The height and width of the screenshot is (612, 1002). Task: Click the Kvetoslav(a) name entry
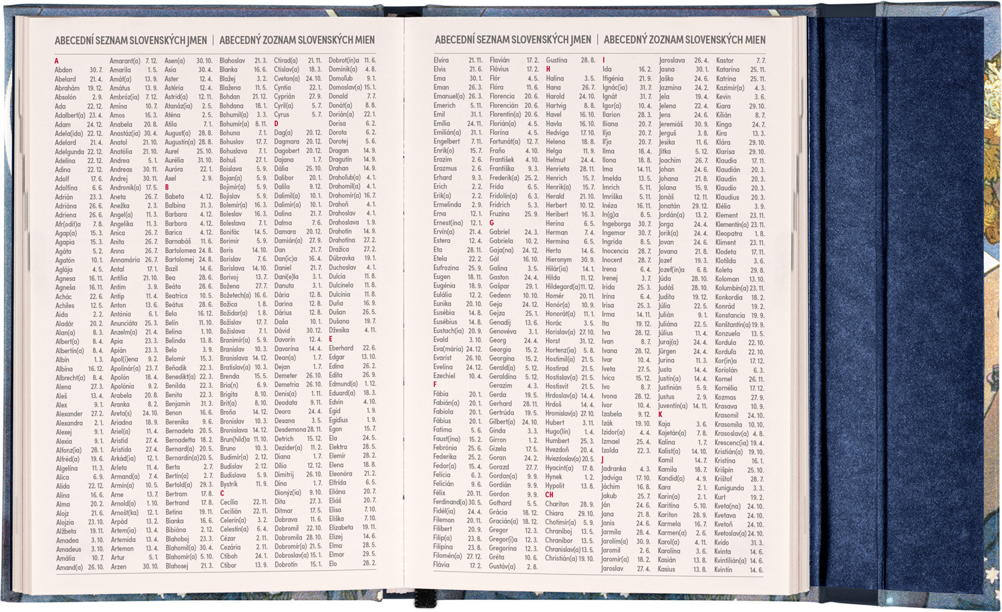[x=731, y=534]
